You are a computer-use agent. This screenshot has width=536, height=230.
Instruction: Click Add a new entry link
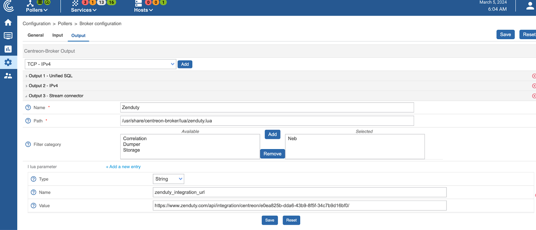pos(123,167)
